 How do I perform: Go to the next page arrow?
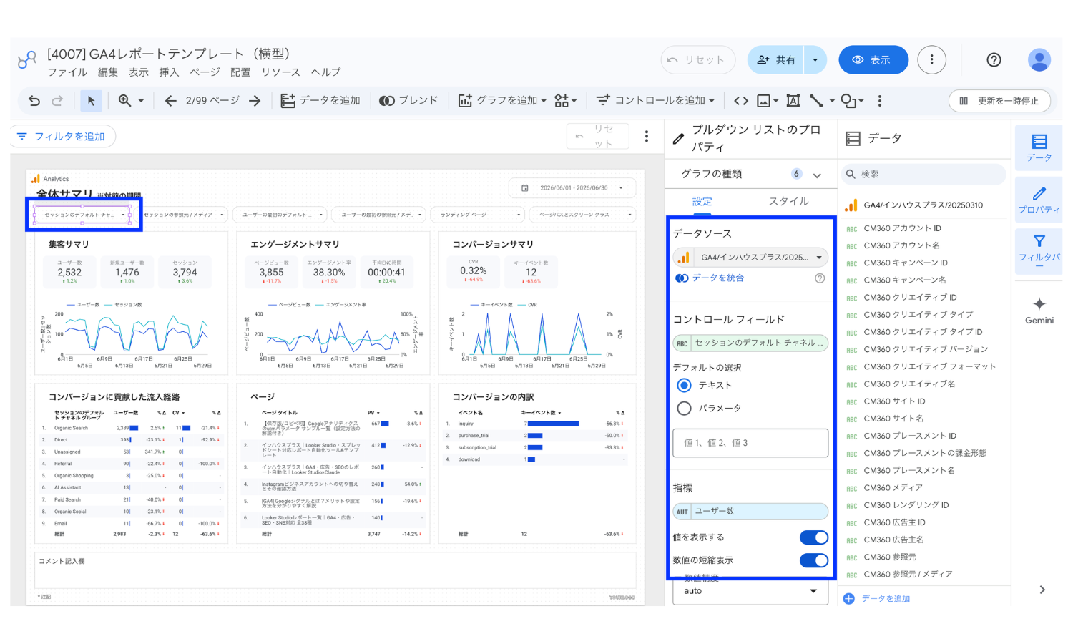pyautogui.click(x=255, y=101)
